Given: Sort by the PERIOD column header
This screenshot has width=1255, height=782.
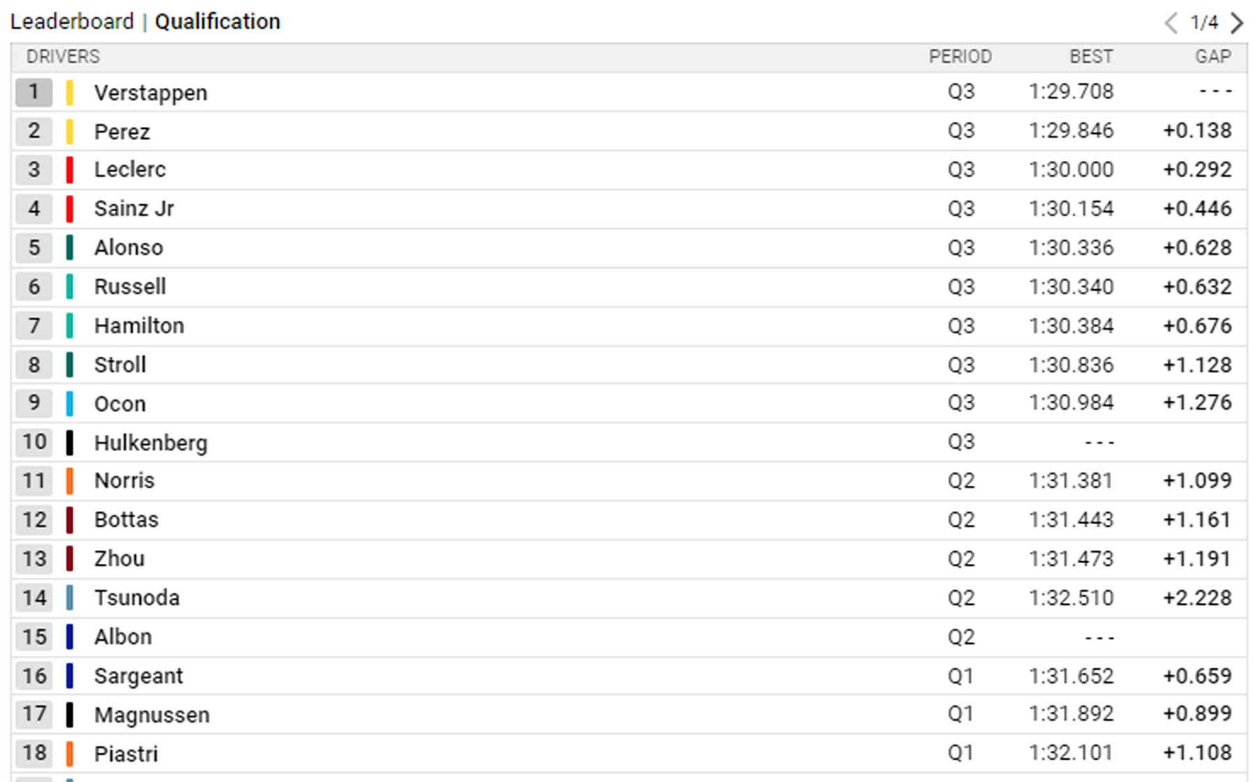Looking at the screenshot, I should (960, 56).
